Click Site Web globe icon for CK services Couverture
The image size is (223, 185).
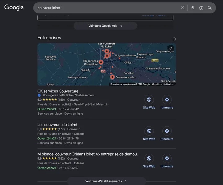(x=149, y=99)
